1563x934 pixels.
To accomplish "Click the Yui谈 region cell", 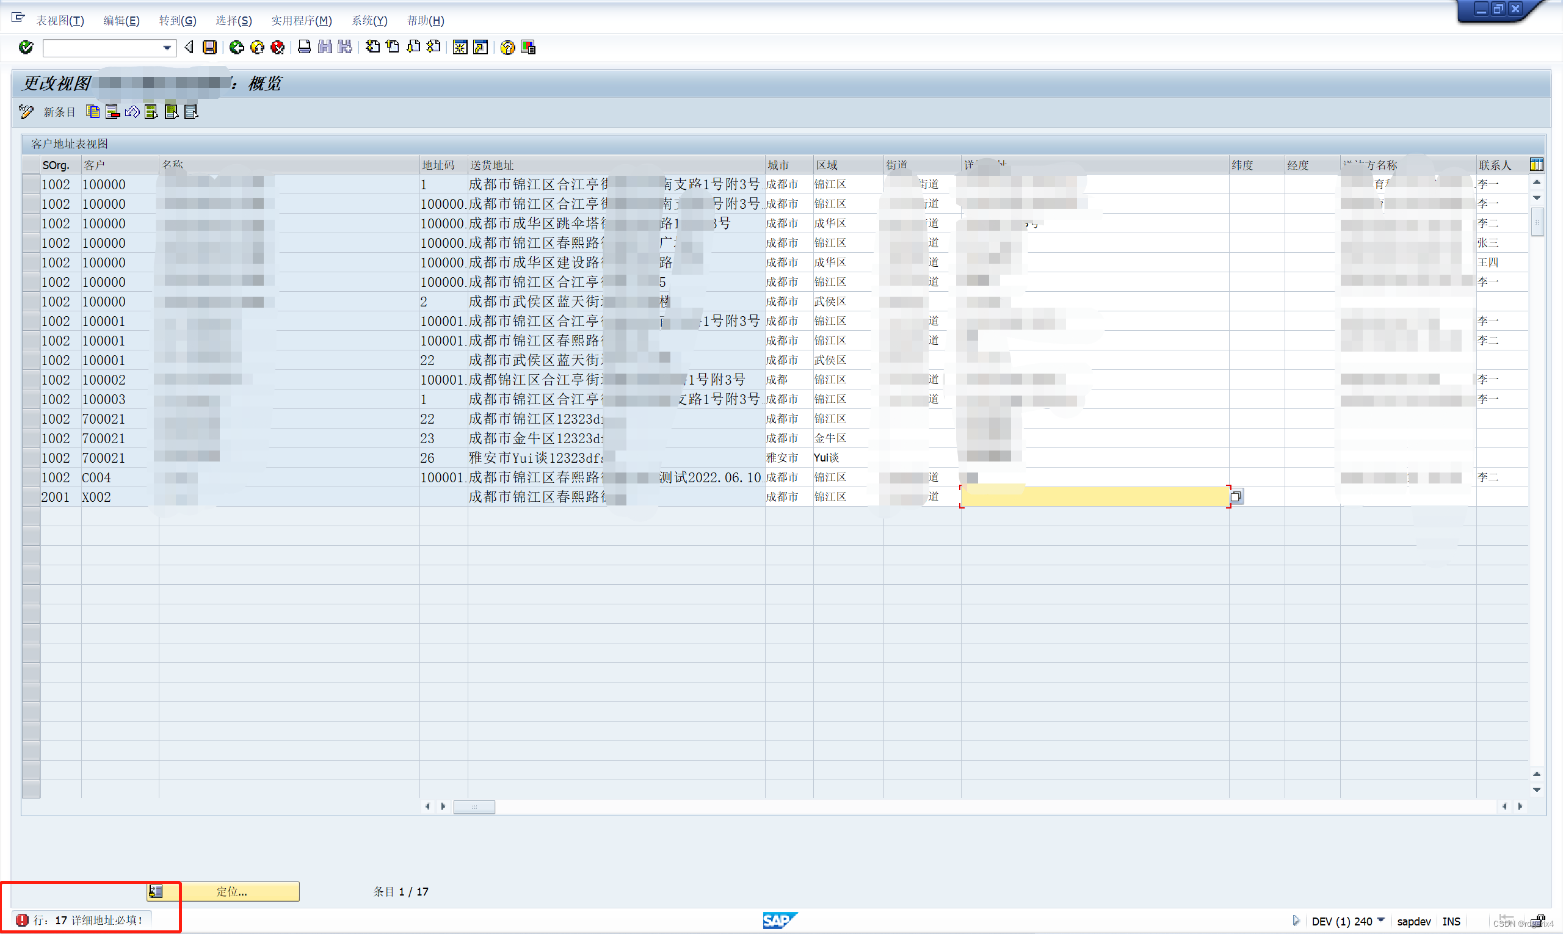I will point(848,458).
